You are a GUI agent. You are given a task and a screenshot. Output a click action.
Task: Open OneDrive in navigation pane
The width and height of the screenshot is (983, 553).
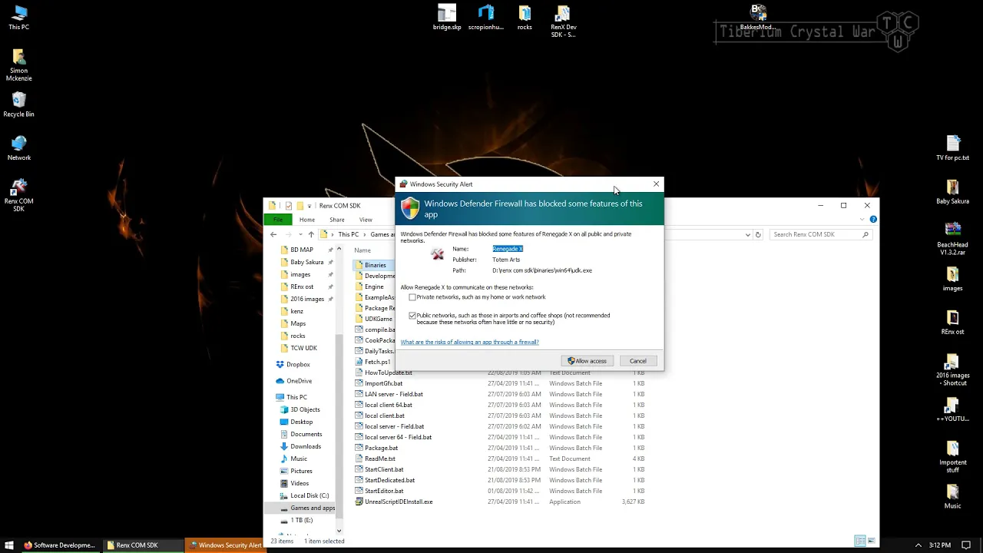pyautogui.click(x=299, y=381)
